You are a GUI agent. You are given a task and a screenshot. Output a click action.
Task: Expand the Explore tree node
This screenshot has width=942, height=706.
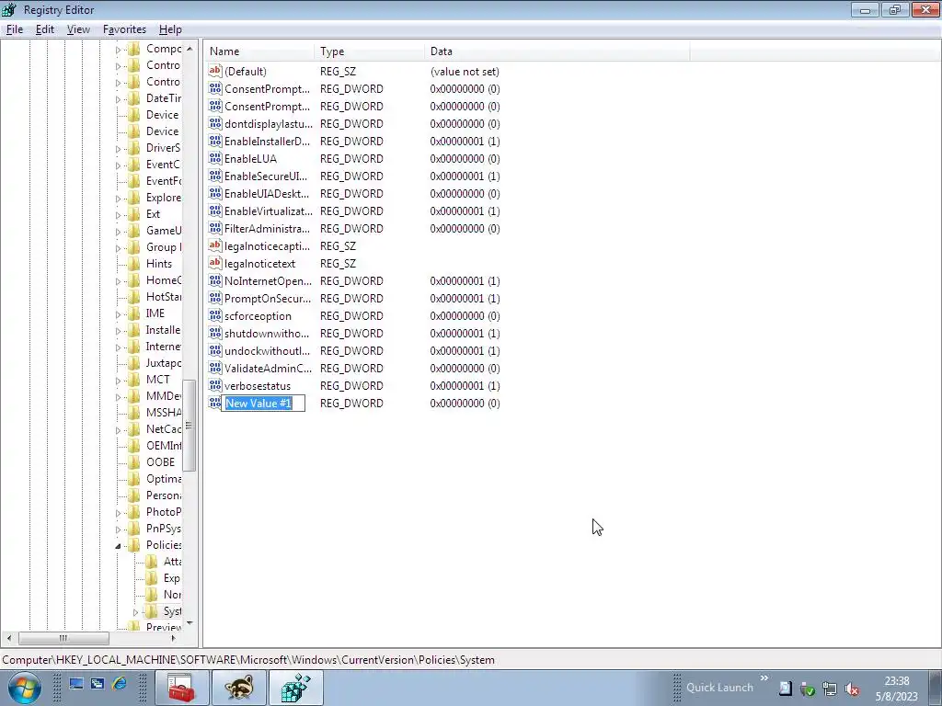coord(118,199)
